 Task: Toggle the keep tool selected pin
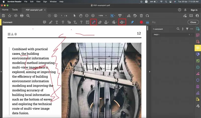pyautogui.click(x=132, y=22)
